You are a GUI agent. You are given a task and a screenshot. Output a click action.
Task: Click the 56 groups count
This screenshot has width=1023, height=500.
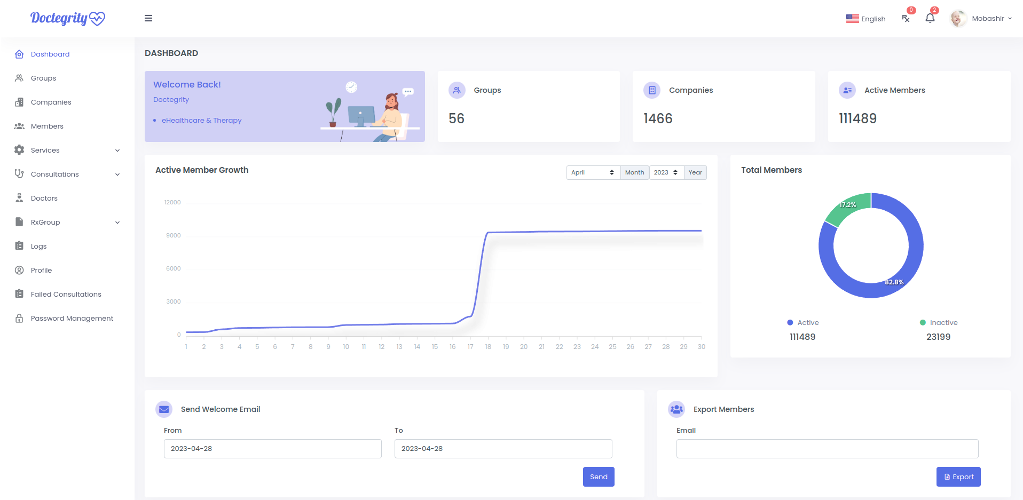(457, 118)
